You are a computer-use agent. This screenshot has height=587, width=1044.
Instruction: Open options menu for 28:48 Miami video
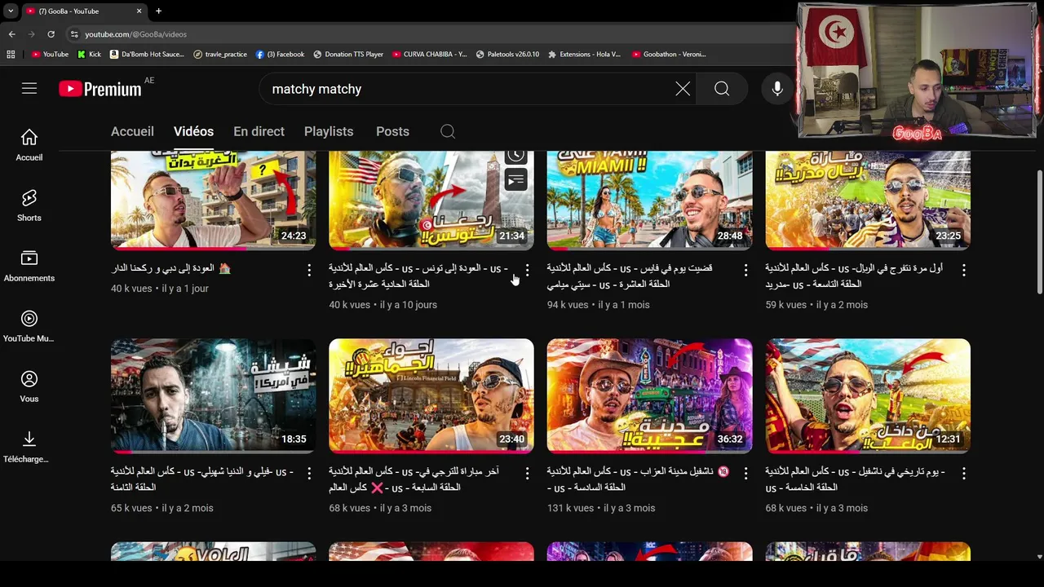pyautogui.click(x=745, y=269)
